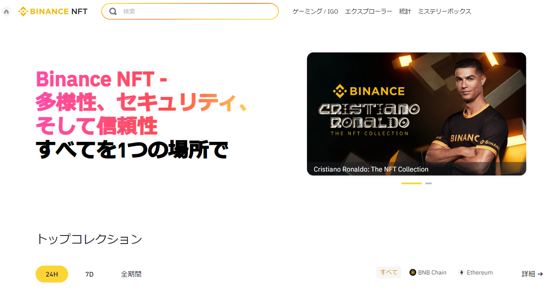The height and width of the screenshot is (291, 553).
Task: Switch to the 7D time range
Action: [89, 274]
